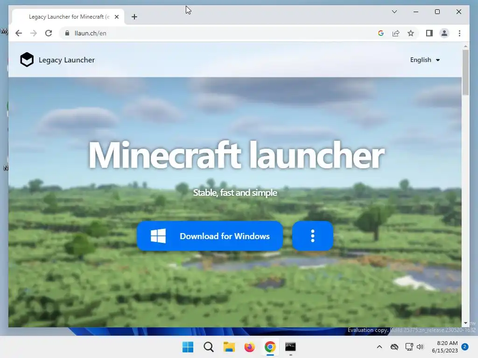The image size is (478, 358).
Task: Click the Chrome taskbar icon
Action: click(x=270, y=347)
